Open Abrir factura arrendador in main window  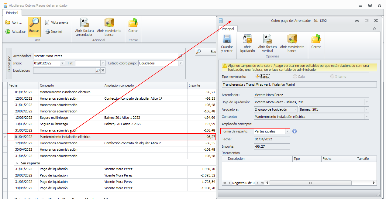(84, 27)
